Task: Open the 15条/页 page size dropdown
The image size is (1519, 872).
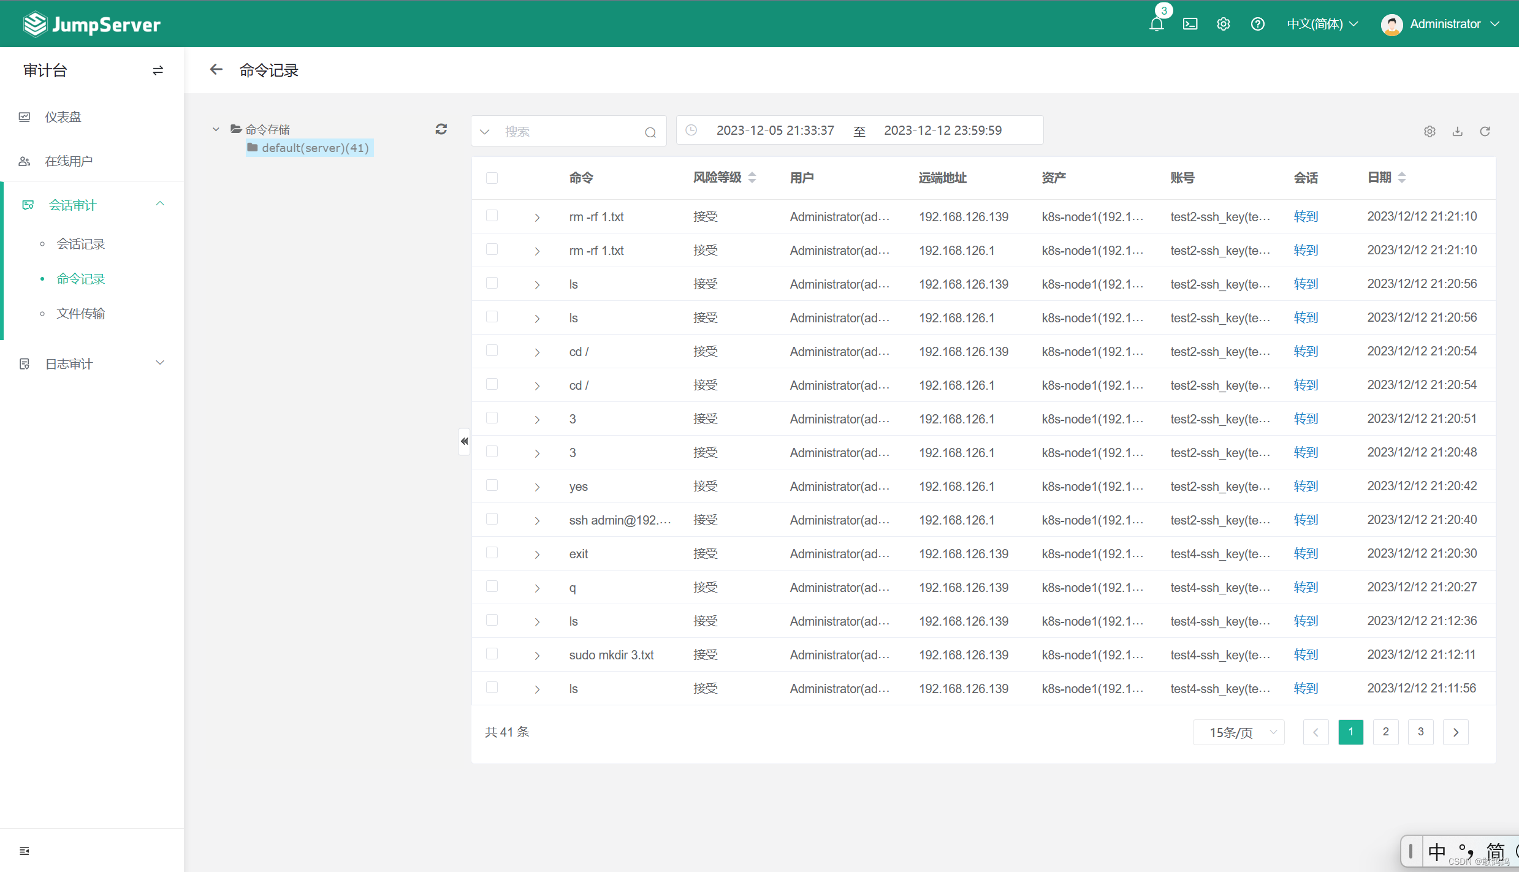Action: click(1238, 732)
